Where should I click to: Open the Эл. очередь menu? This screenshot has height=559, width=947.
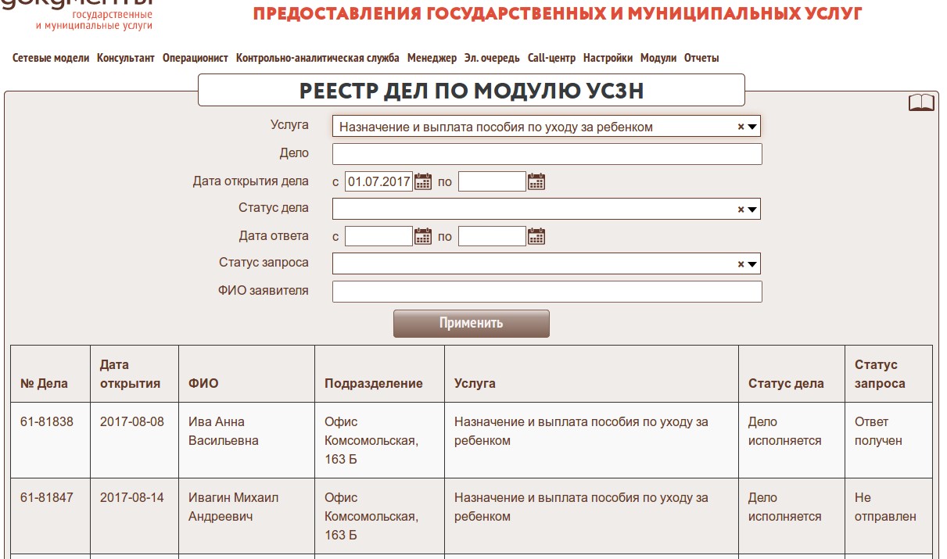[x=492, y=58]
